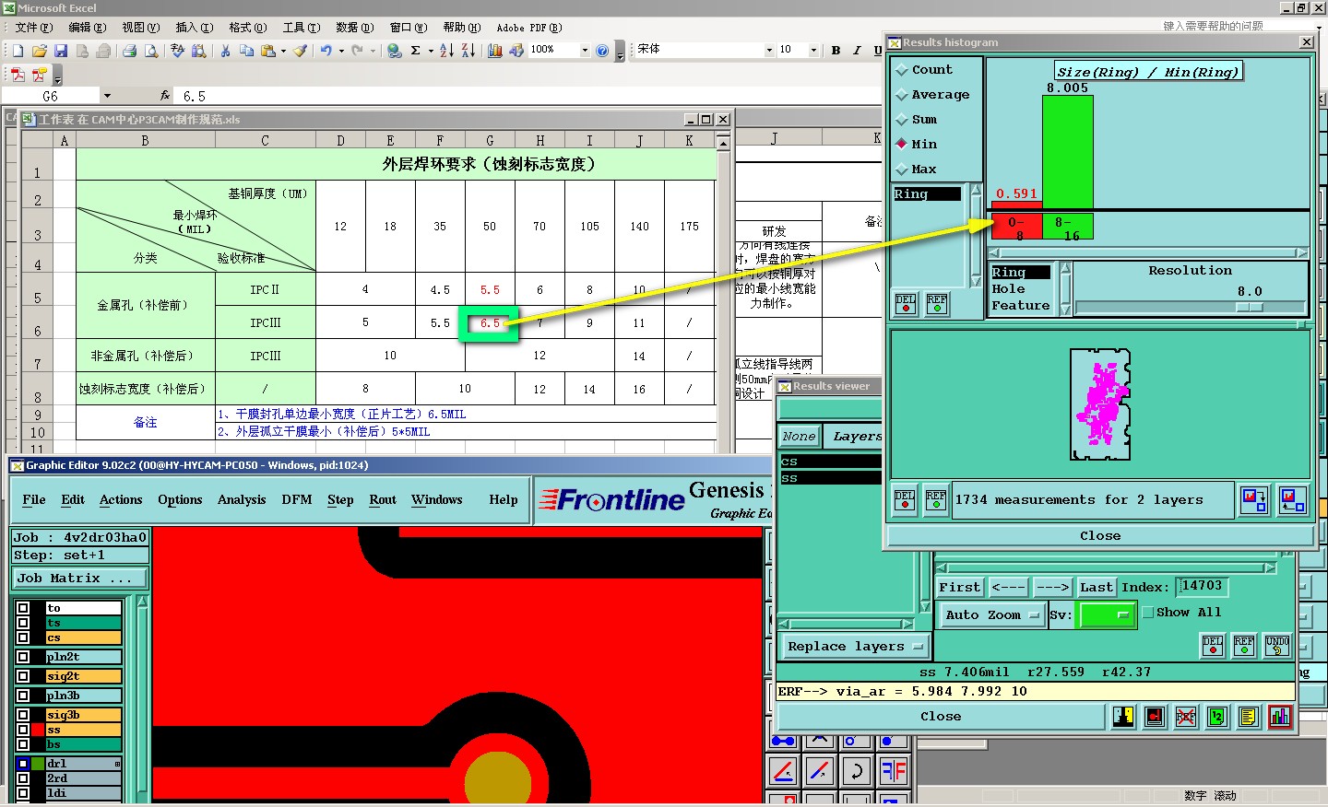Click the Print icon in Excel toolbar
The height and width of the screenshot is (807, 1328).
(x=129, y=51)
